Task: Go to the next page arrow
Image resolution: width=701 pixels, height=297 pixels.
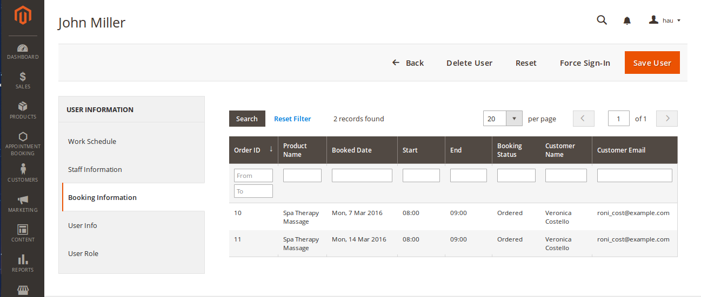Action: [667, 119]
